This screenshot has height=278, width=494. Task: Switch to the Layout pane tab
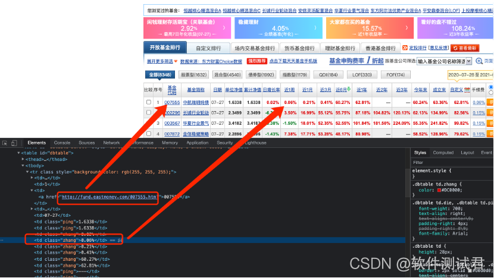(x=467, y=153)
